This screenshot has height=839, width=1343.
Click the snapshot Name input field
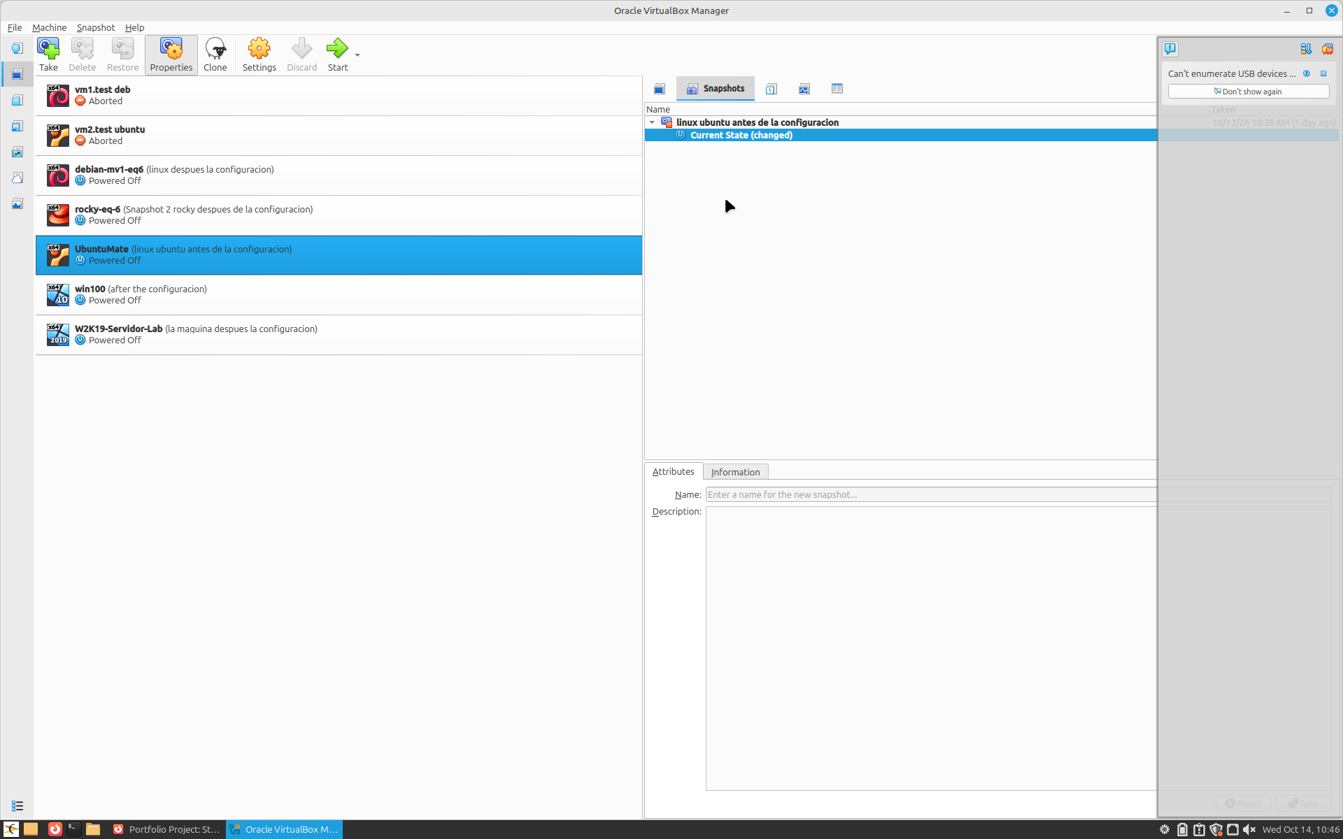[x=1018, y=494]
